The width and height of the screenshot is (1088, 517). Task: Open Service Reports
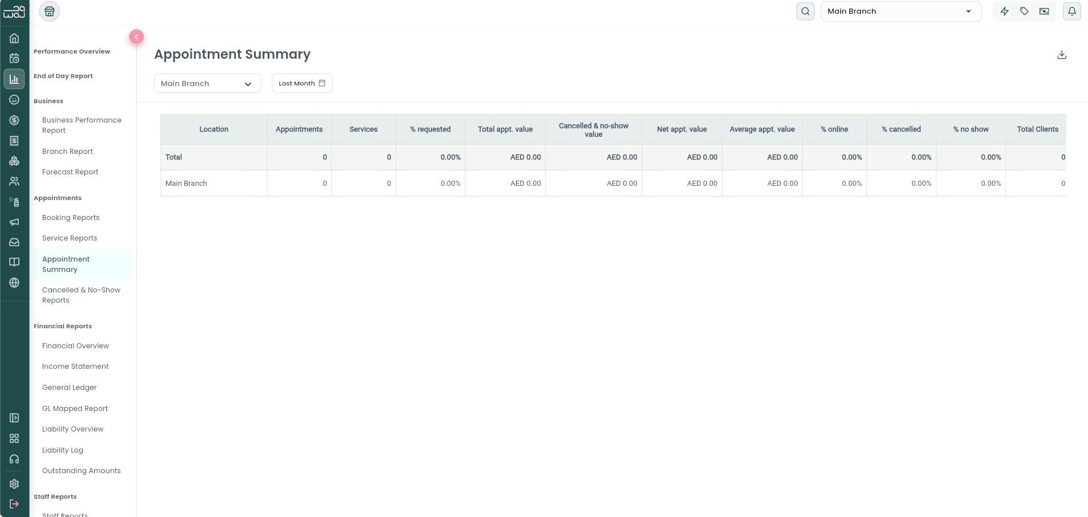[x=70, y=238]
